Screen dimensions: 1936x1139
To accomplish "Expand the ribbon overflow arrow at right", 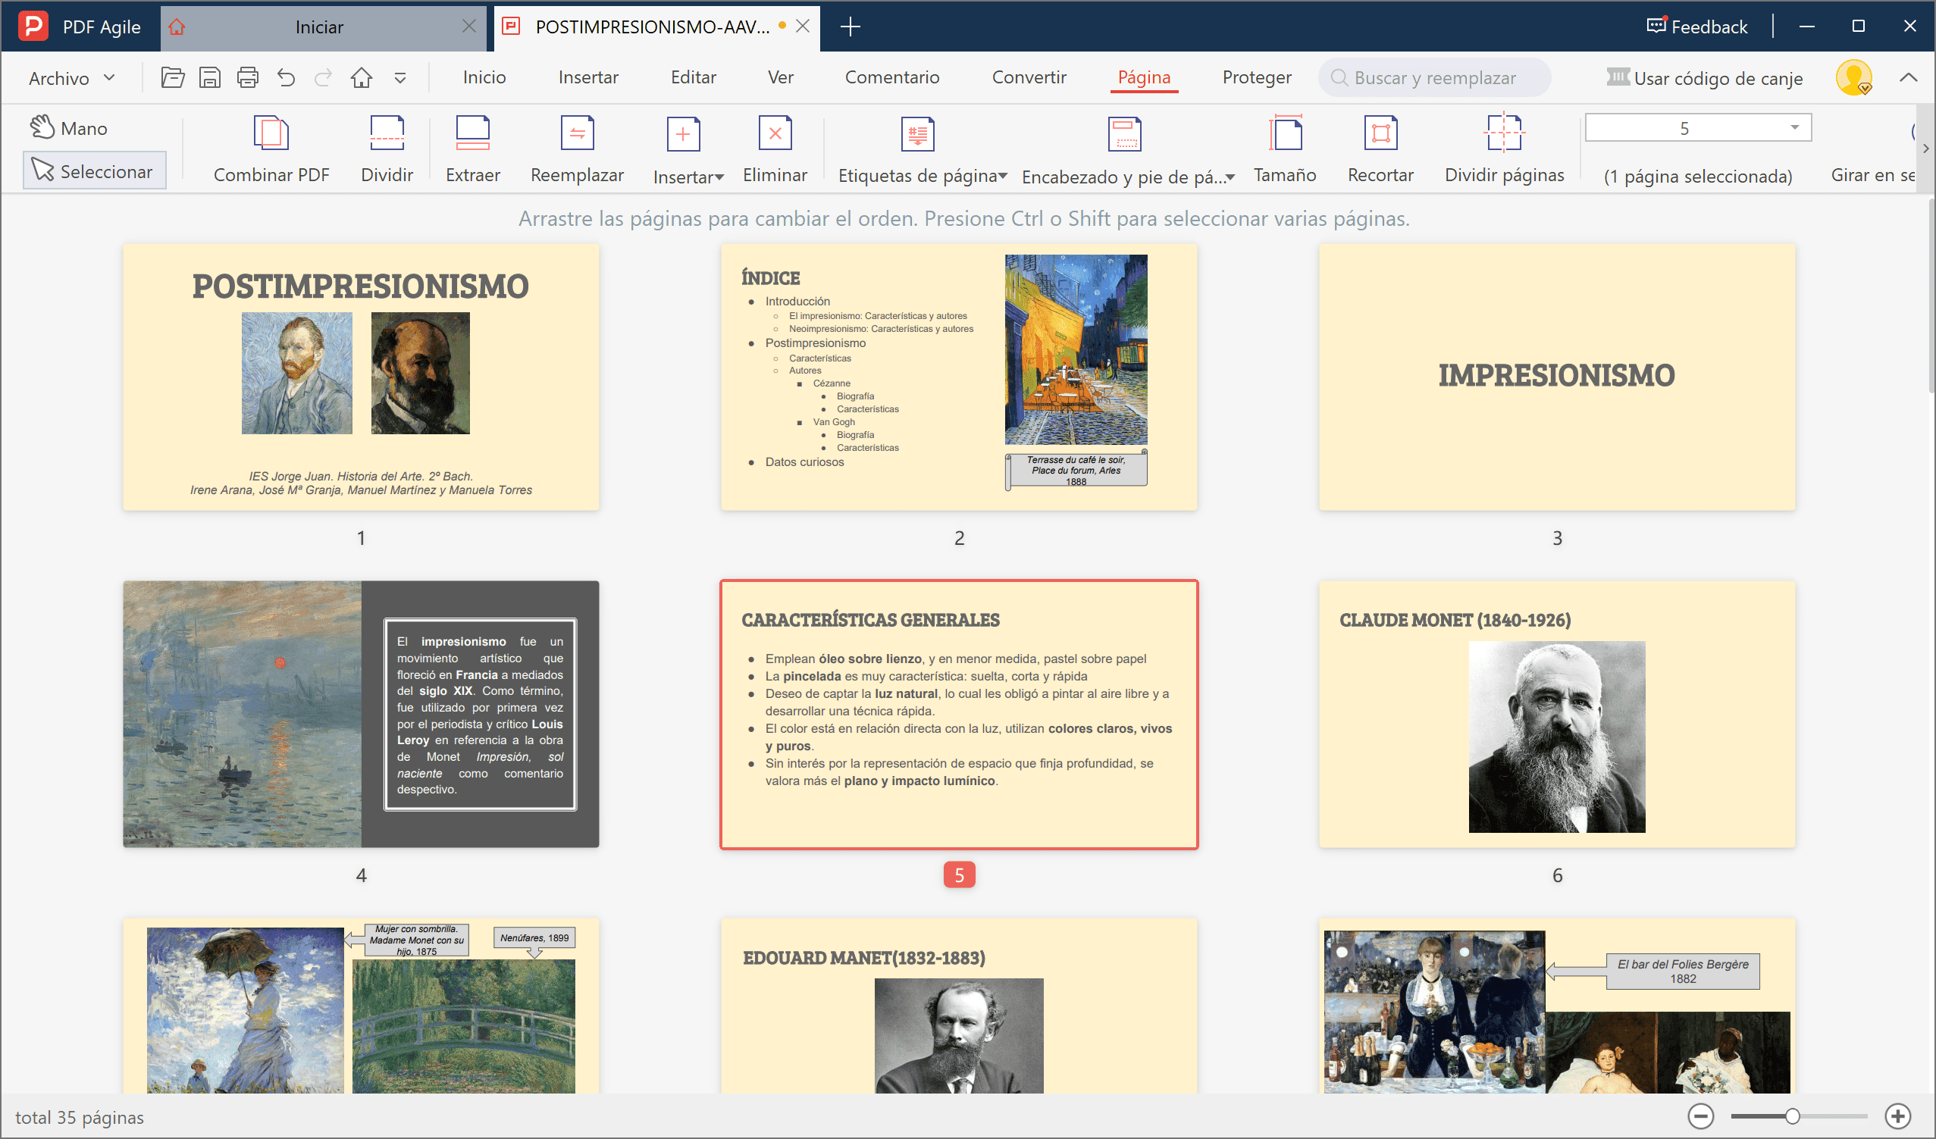I will (1926, 149).
